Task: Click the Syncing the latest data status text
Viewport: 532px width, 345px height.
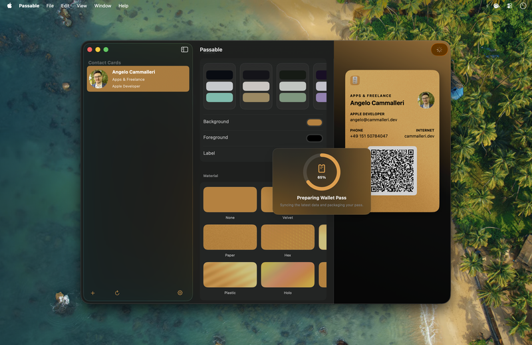Action: (x=322, y=205)
